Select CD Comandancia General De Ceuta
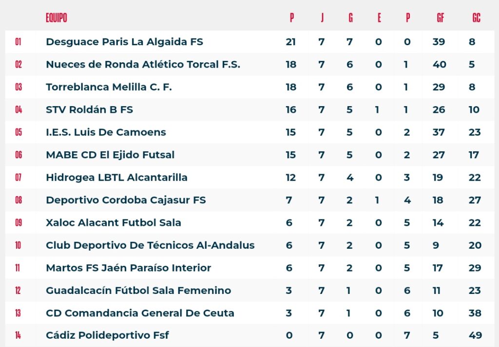Image resolution: width=499 pixels, height=347 pixels. (x=140, y=313)
